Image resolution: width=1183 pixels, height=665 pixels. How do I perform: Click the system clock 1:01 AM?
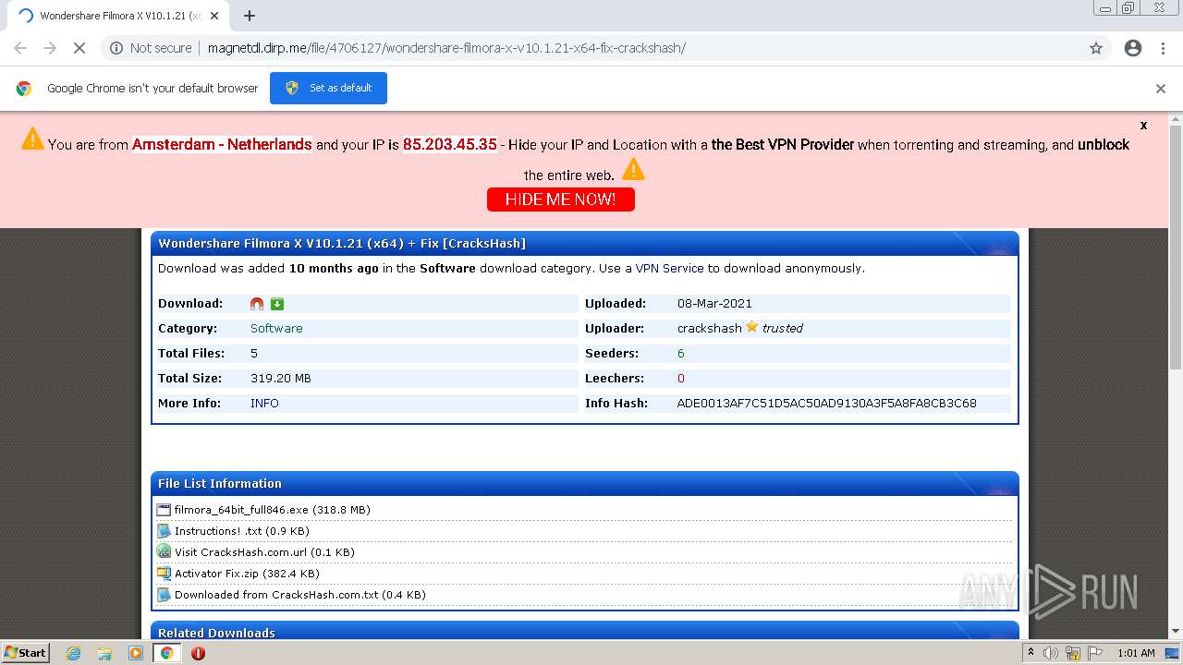pyautogui.click(x=1136, y=653)
